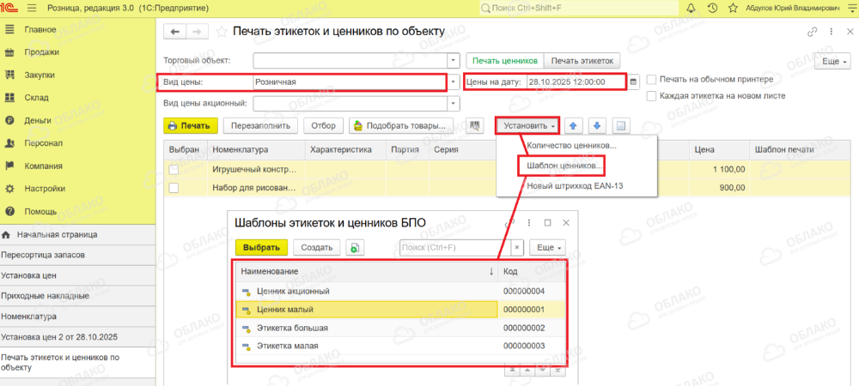Click the Цены на дату field
Screen dimensions: 859x386
[x=576, y=82]
